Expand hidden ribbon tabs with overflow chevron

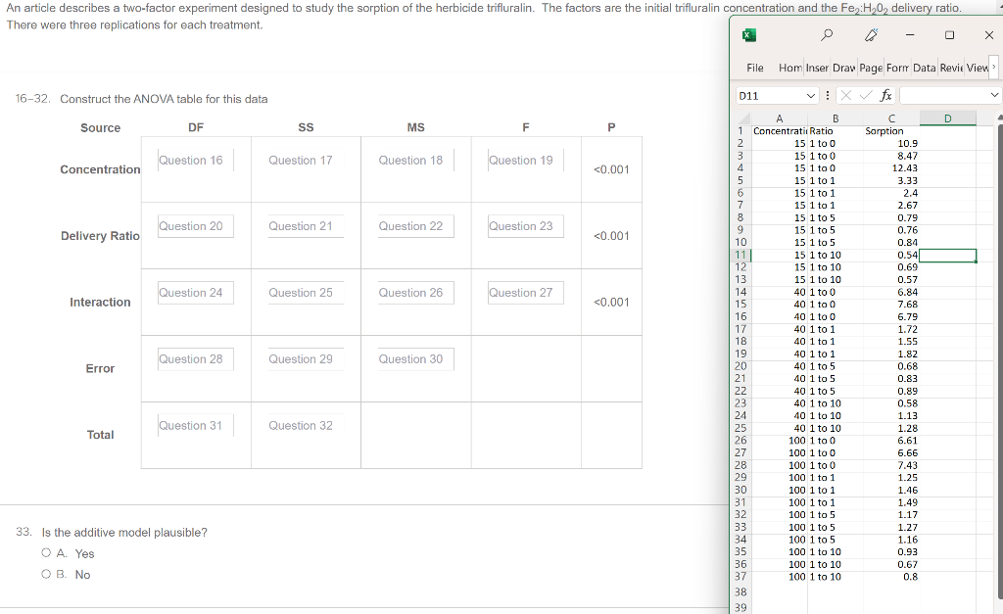994,68
